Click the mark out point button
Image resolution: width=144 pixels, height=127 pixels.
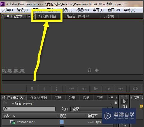(x=57, y=89)
